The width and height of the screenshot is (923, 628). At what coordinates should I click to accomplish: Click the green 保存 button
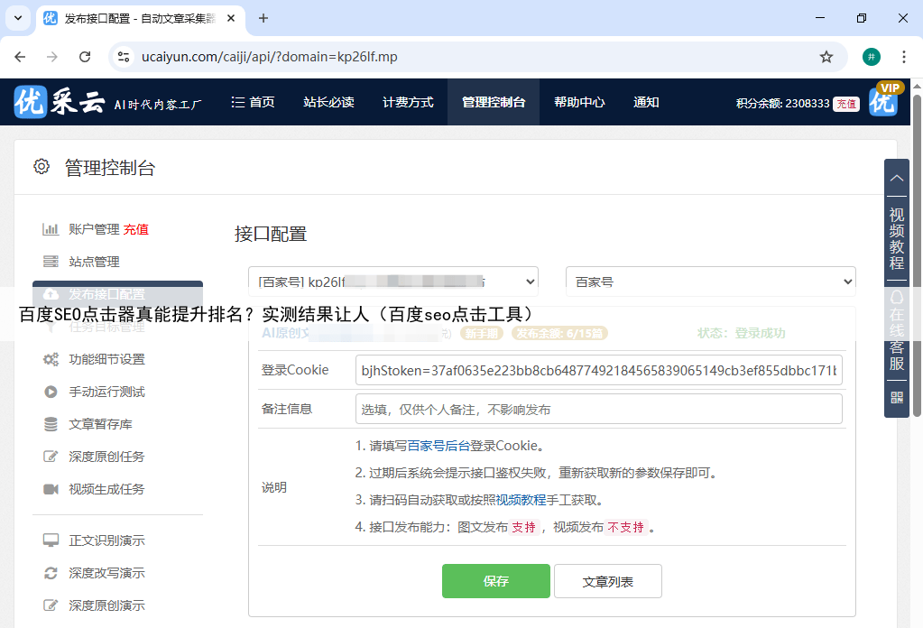[495, 581]
